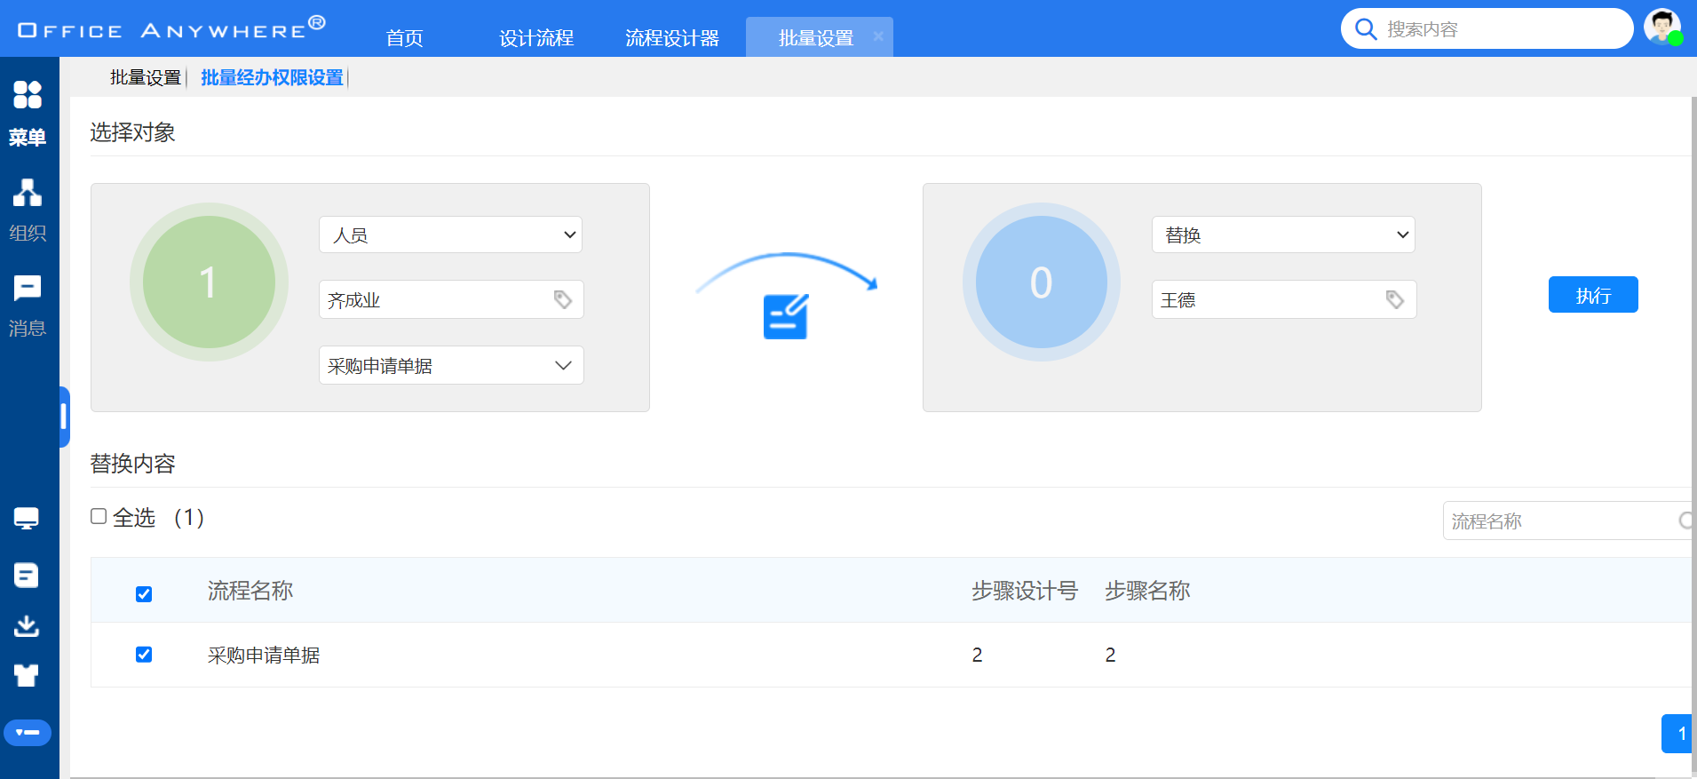Click the 执行 button
This screenshot has height=779, width=1697.
click(1593, 295)
